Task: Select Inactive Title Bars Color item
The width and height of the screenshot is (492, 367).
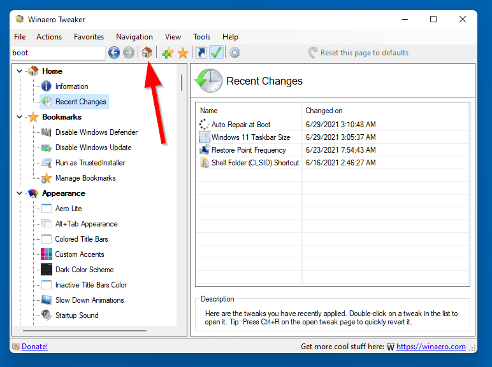Action: click(91, 285)
